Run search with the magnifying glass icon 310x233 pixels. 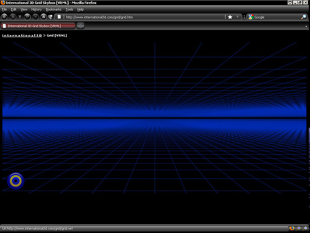click(x=303, y=17)
